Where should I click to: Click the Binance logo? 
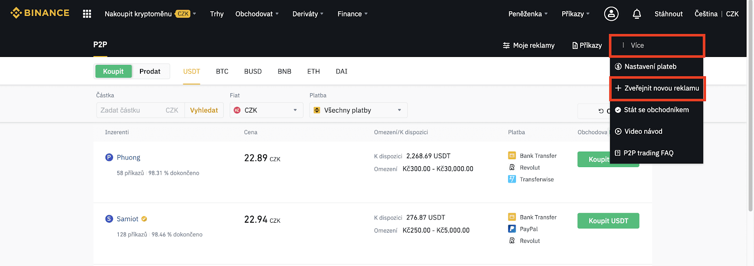point(40,13)
